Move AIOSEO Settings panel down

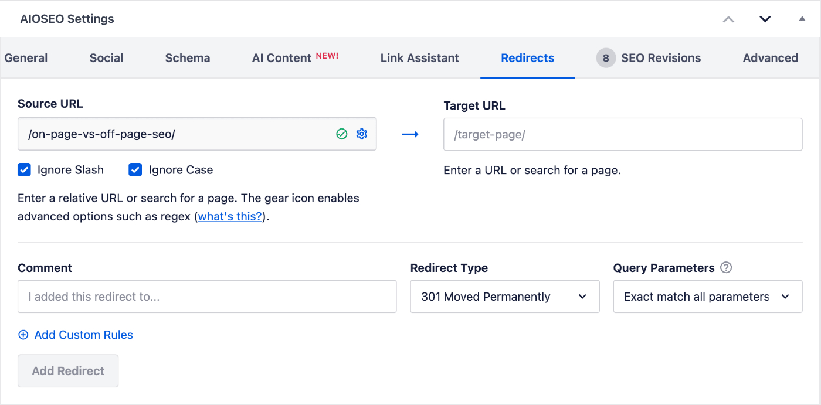(x=765, y=19)
